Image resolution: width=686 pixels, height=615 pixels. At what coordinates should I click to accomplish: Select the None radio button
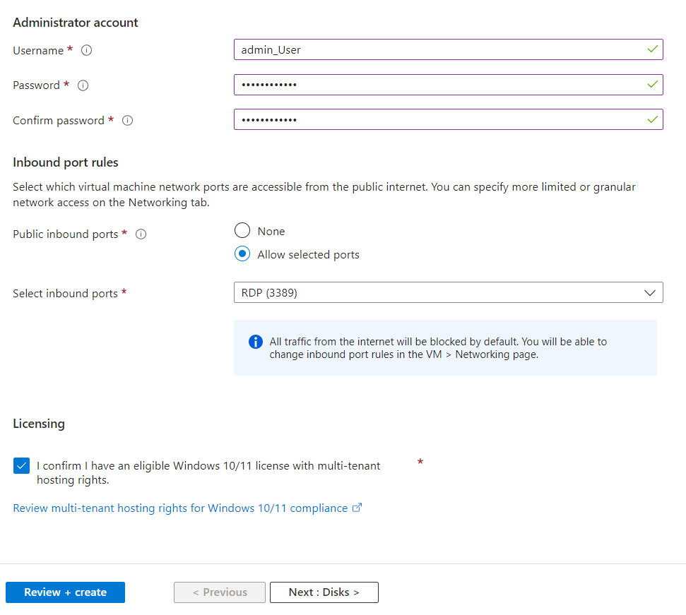(x=242, y=231)
